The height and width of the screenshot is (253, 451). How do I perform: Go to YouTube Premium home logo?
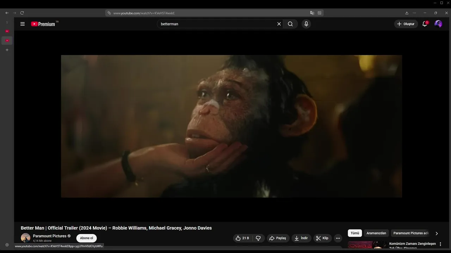(43, 24)
